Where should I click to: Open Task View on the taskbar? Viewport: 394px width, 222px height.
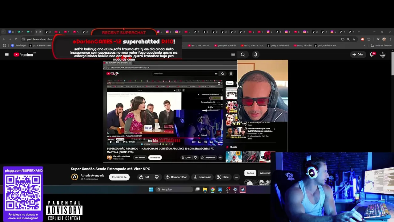198,190
